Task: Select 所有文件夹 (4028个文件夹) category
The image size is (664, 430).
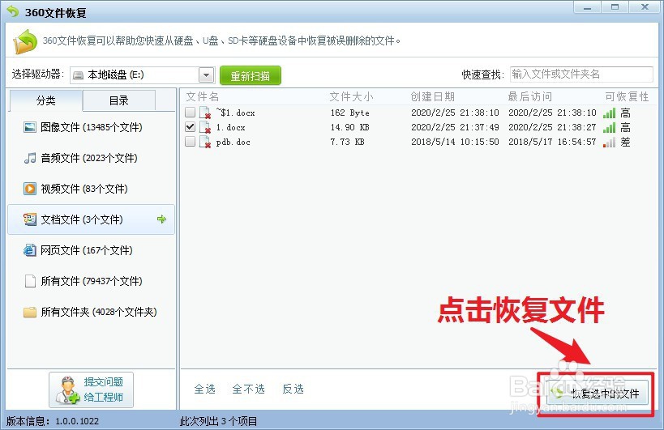Action: (91, 312)
